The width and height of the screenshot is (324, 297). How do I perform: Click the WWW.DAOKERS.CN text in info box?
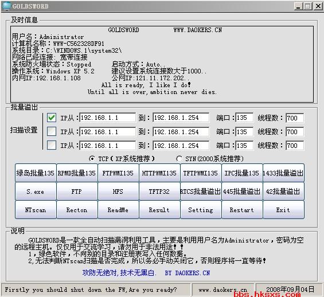click(x=198, y=30)
